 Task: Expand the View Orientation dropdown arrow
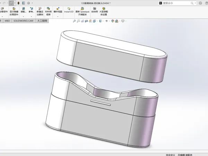click(x=97, y=21)
